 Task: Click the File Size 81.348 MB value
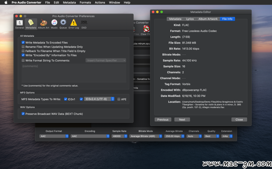pyautogui.click(x=189, y=43)
